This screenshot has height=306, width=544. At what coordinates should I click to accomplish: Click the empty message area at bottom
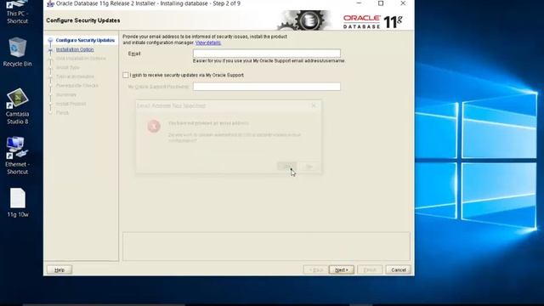point(266,246)
